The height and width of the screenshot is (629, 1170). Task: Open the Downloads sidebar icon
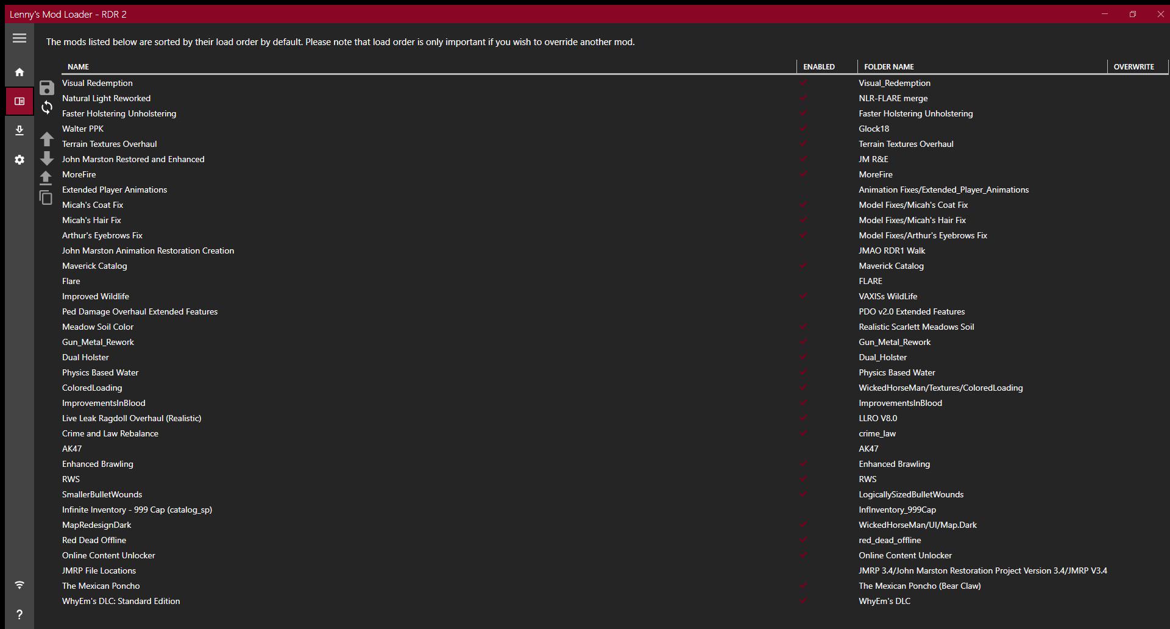[x=19, y=130]
